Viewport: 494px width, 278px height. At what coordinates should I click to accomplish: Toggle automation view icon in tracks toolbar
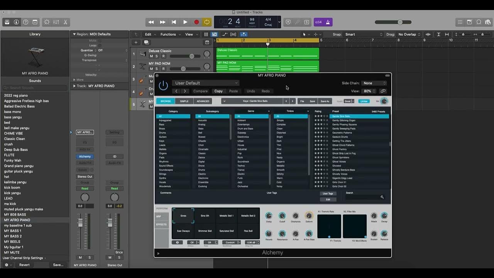click(225, 34)
